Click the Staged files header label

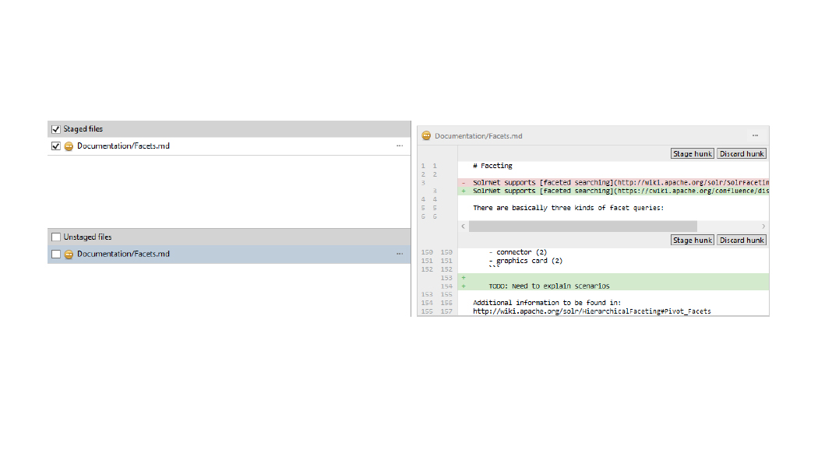[83, 128]
